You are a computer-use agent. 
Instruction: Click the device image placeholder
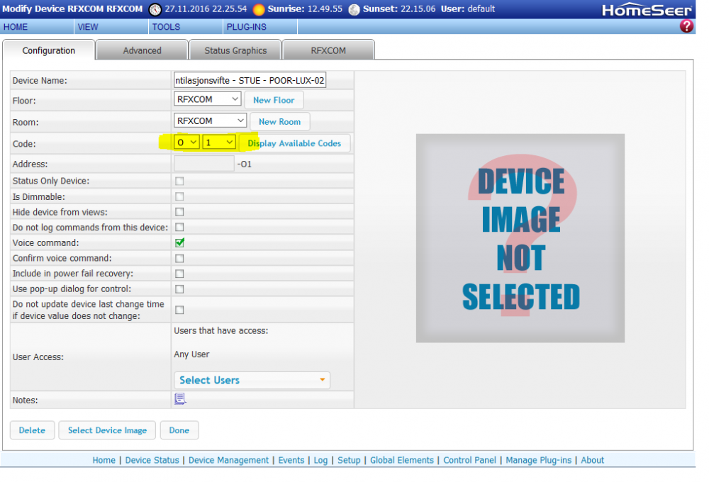pos(520,238)
